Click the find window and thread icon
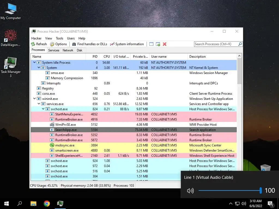279x209 pixels. point(158,44)
